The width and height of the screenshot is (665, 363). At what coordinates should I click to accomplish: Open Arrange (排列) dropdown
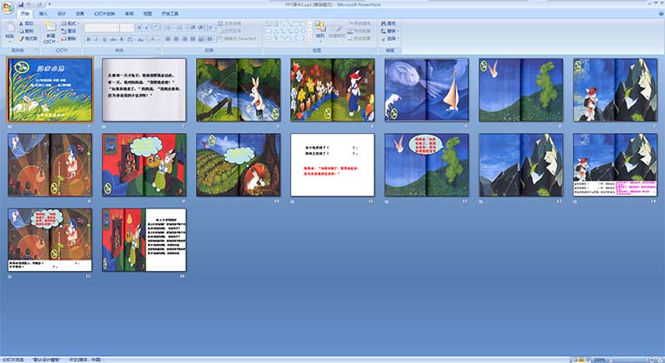coord(320,30)
